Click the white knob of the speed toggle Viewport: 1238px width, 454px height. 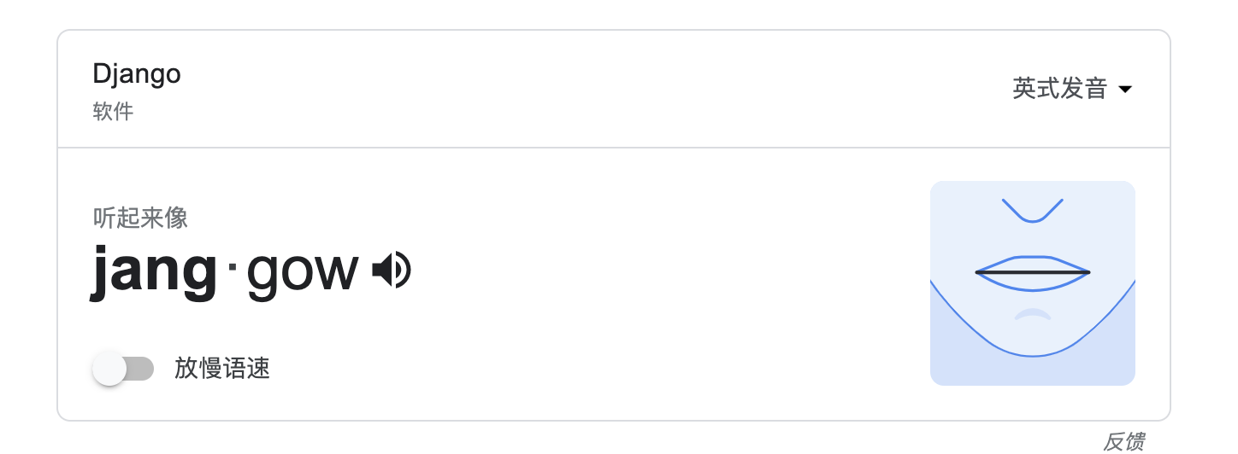tap(109, 369)
